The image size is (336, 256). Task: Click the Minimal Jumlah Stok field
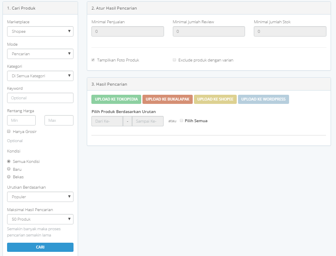(290, 31)
